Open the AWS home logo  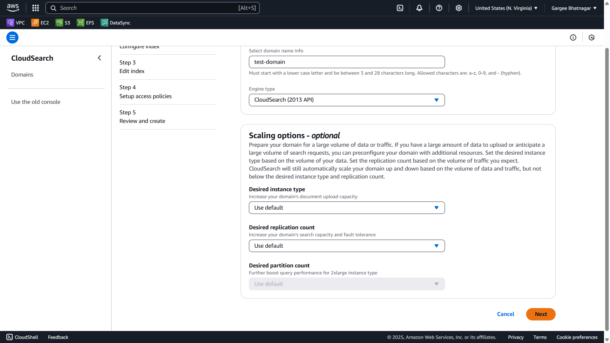pos(13,8)
